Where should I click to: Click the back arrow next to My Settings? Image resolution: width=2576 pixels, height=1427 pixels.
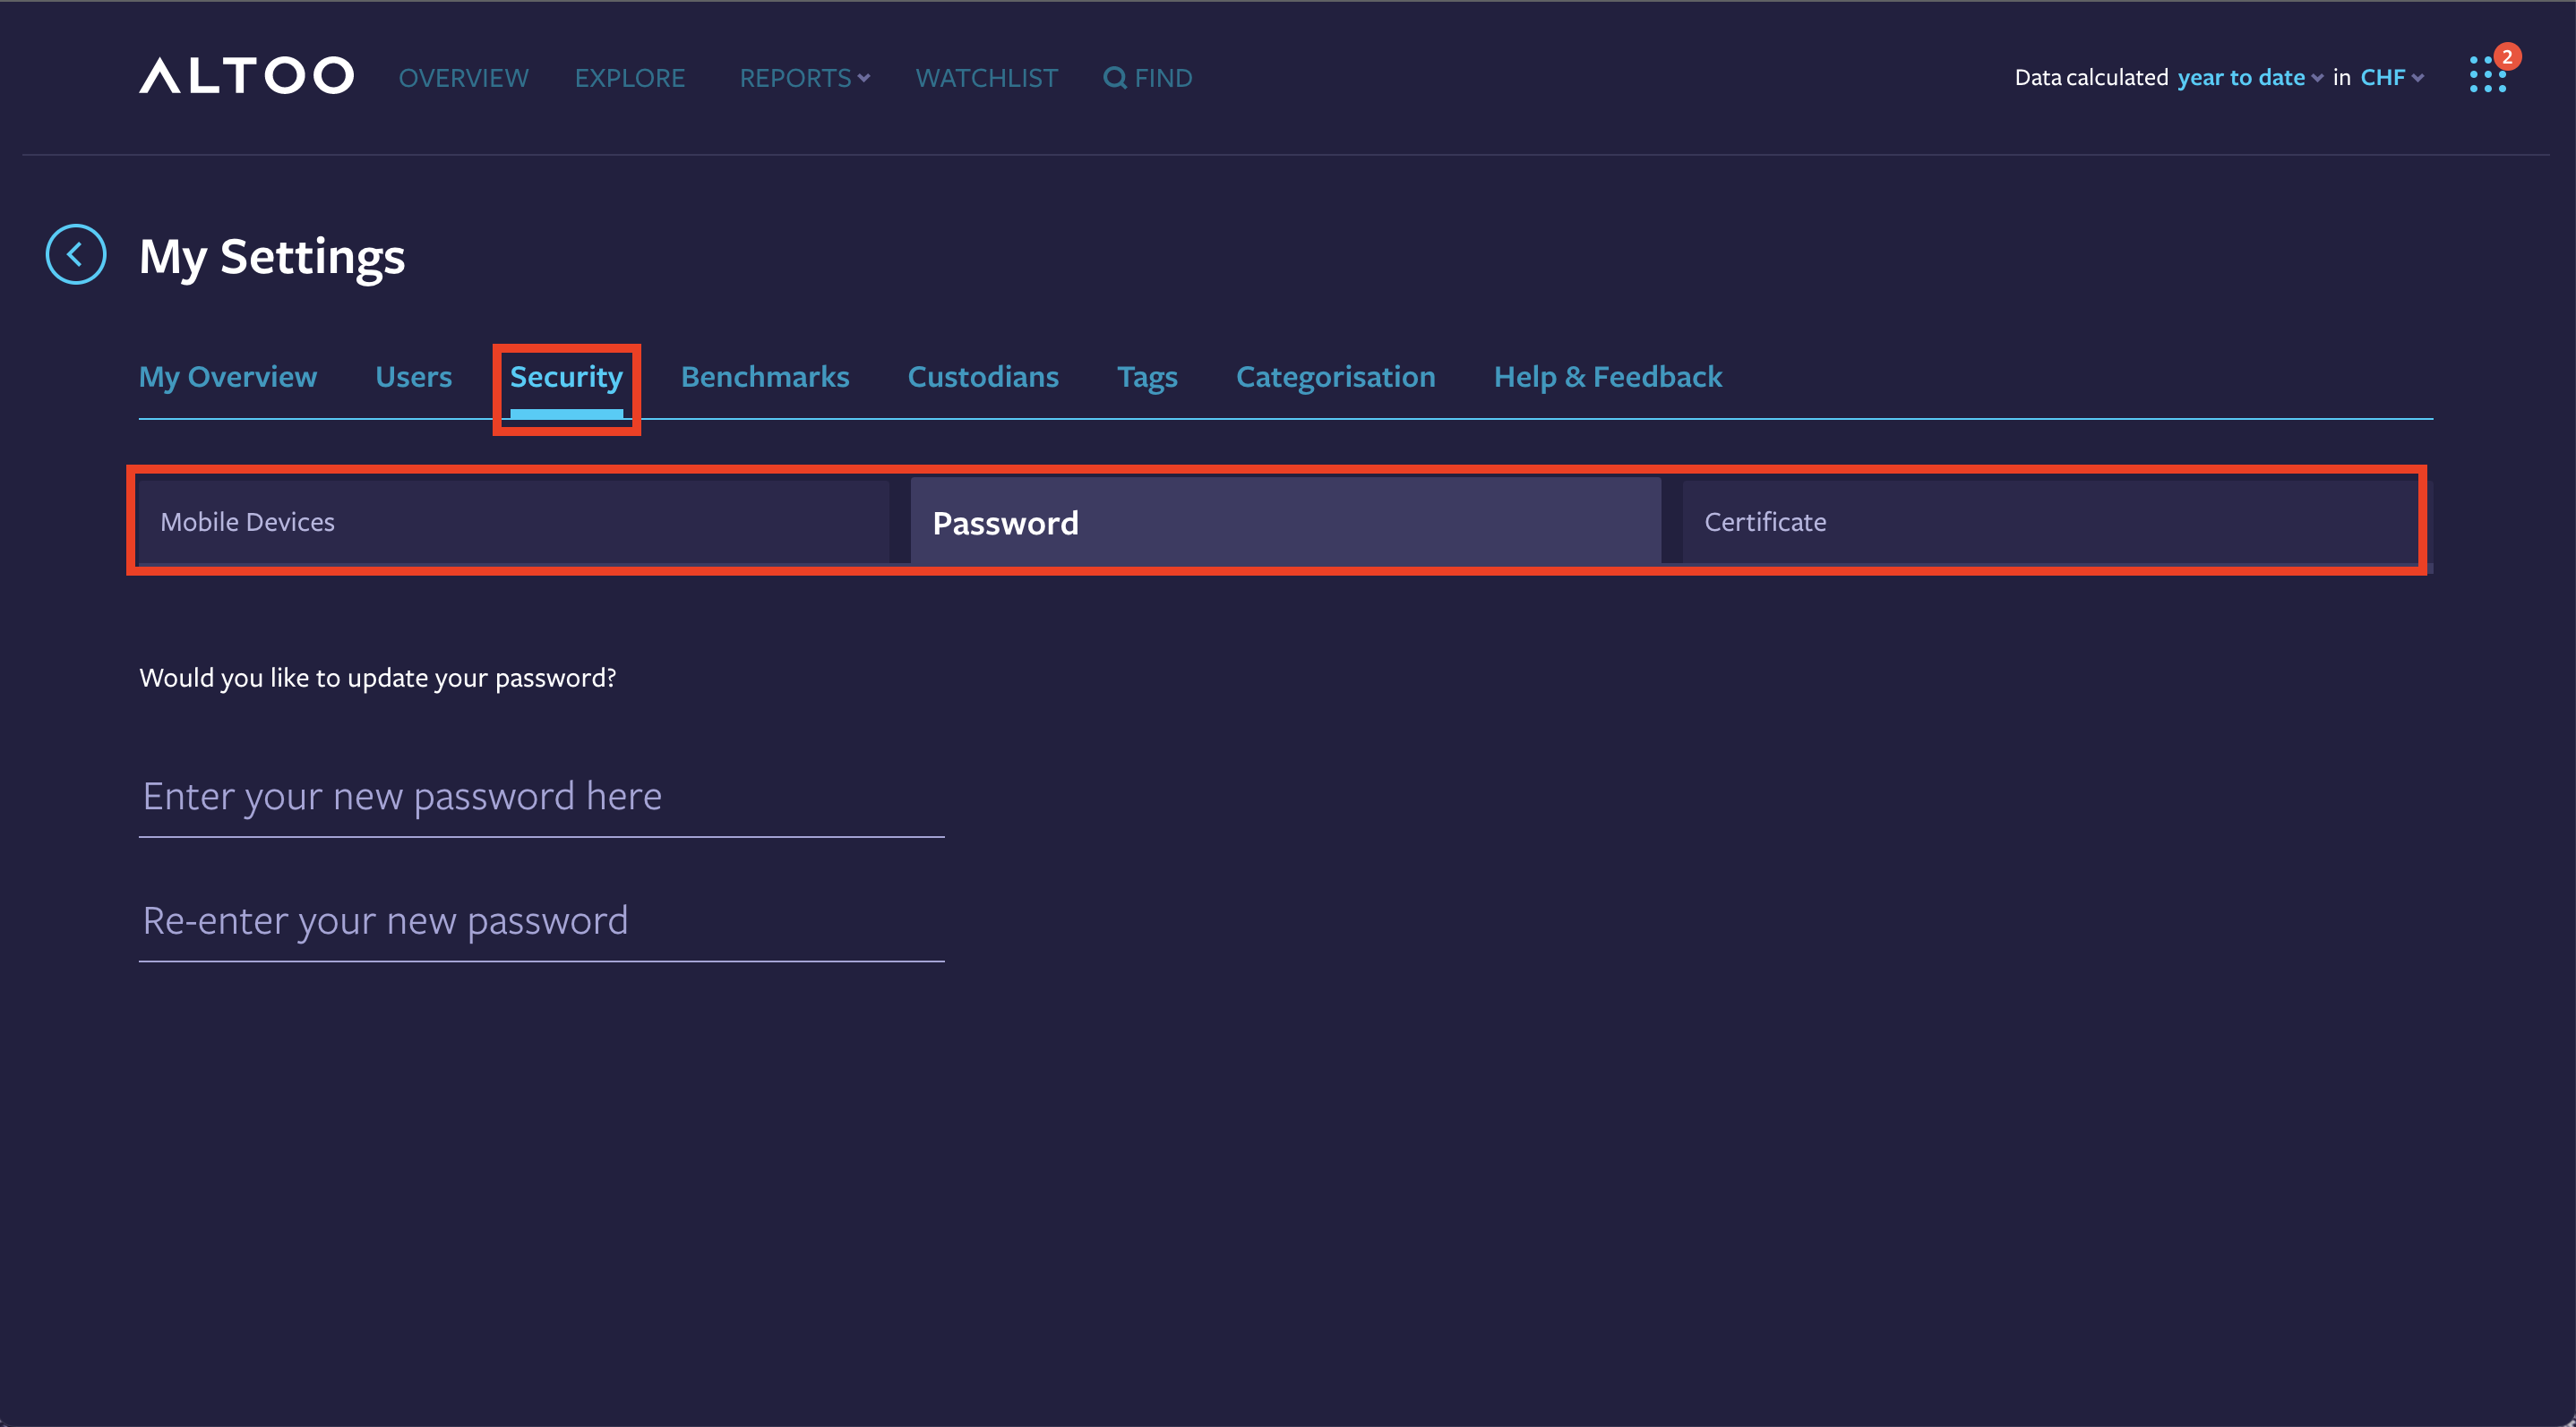pyautogui.click(x=75, y=255)
